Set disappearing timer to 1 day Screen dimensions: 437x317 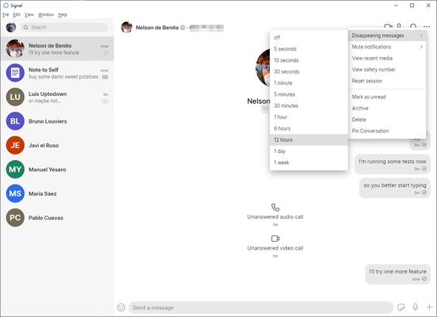(309, 151)
